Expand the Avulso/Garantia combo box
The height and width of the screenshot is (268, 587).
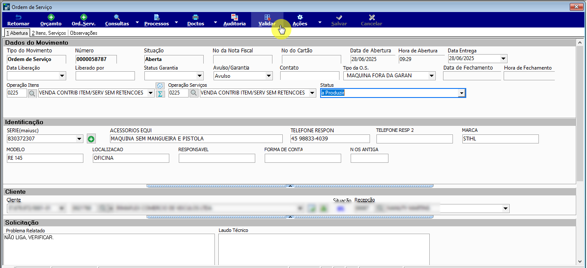click(x=269, y=76)
